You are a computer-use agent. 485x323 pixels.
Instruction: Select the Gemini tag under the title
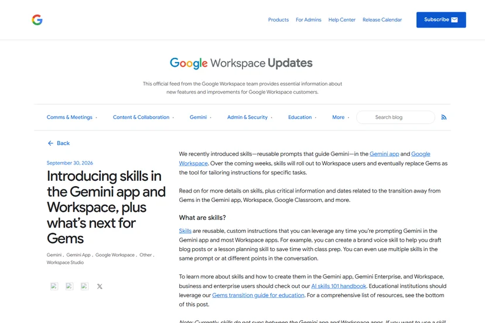[x=54, y=255]
